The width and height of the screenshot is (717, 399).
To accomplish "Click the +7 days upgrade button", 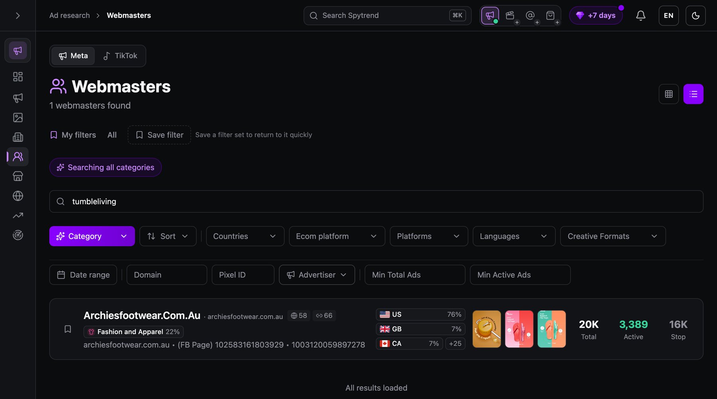I will (596, 16).
